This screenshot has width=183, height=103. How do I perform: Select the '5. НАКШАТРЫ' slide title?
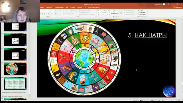click(148, 35)
